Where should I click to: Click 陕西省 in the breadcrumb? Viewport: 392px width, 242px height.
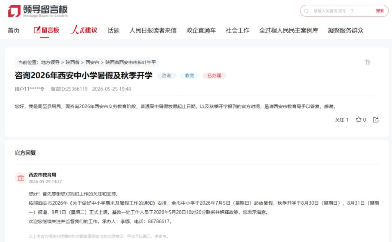pyautogui.click(x=73, y=62)
